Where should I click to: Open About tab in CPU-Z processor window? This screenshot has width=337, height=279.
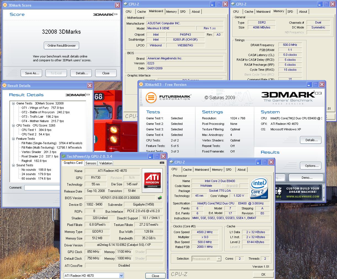[x=242, y=170]
